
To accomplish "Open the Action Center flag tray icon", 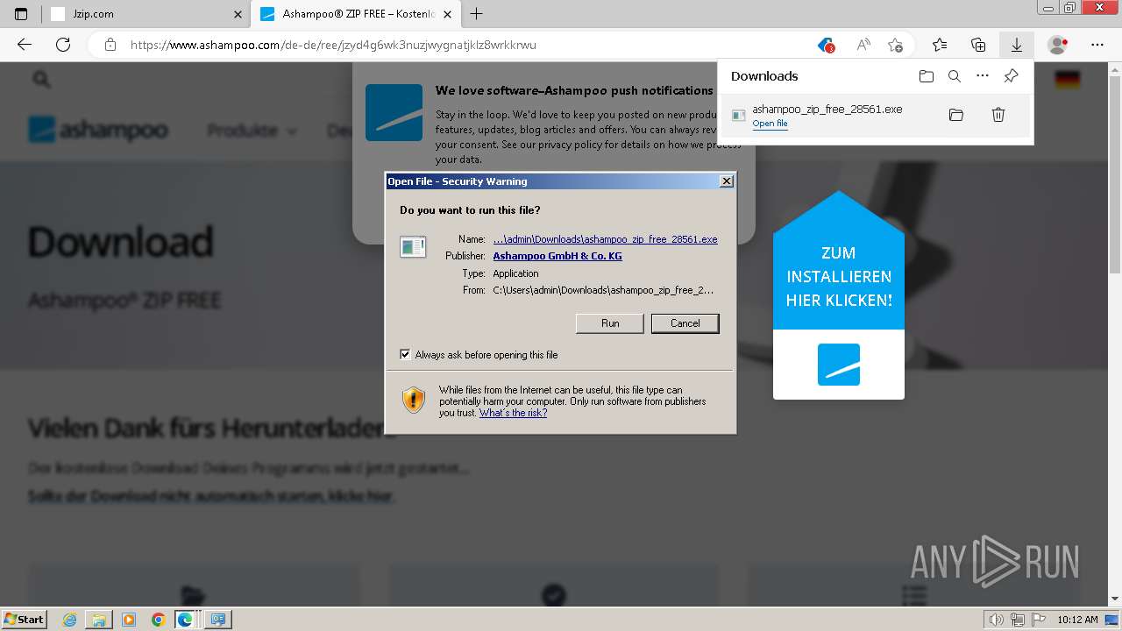I will [1038, 620].
